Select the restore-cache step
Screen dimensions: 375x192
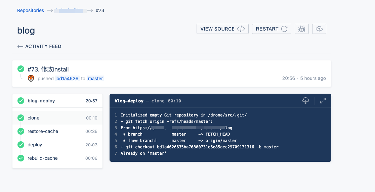pyautogui.click(x=57, y=131)
